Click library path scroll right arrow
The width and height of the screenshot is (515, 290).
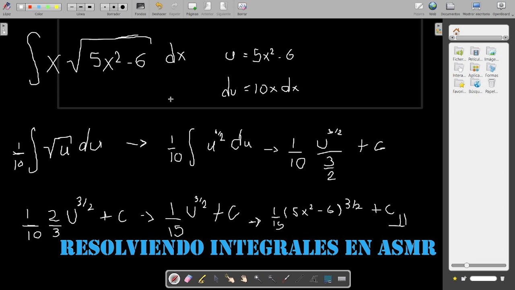point(505,38)
